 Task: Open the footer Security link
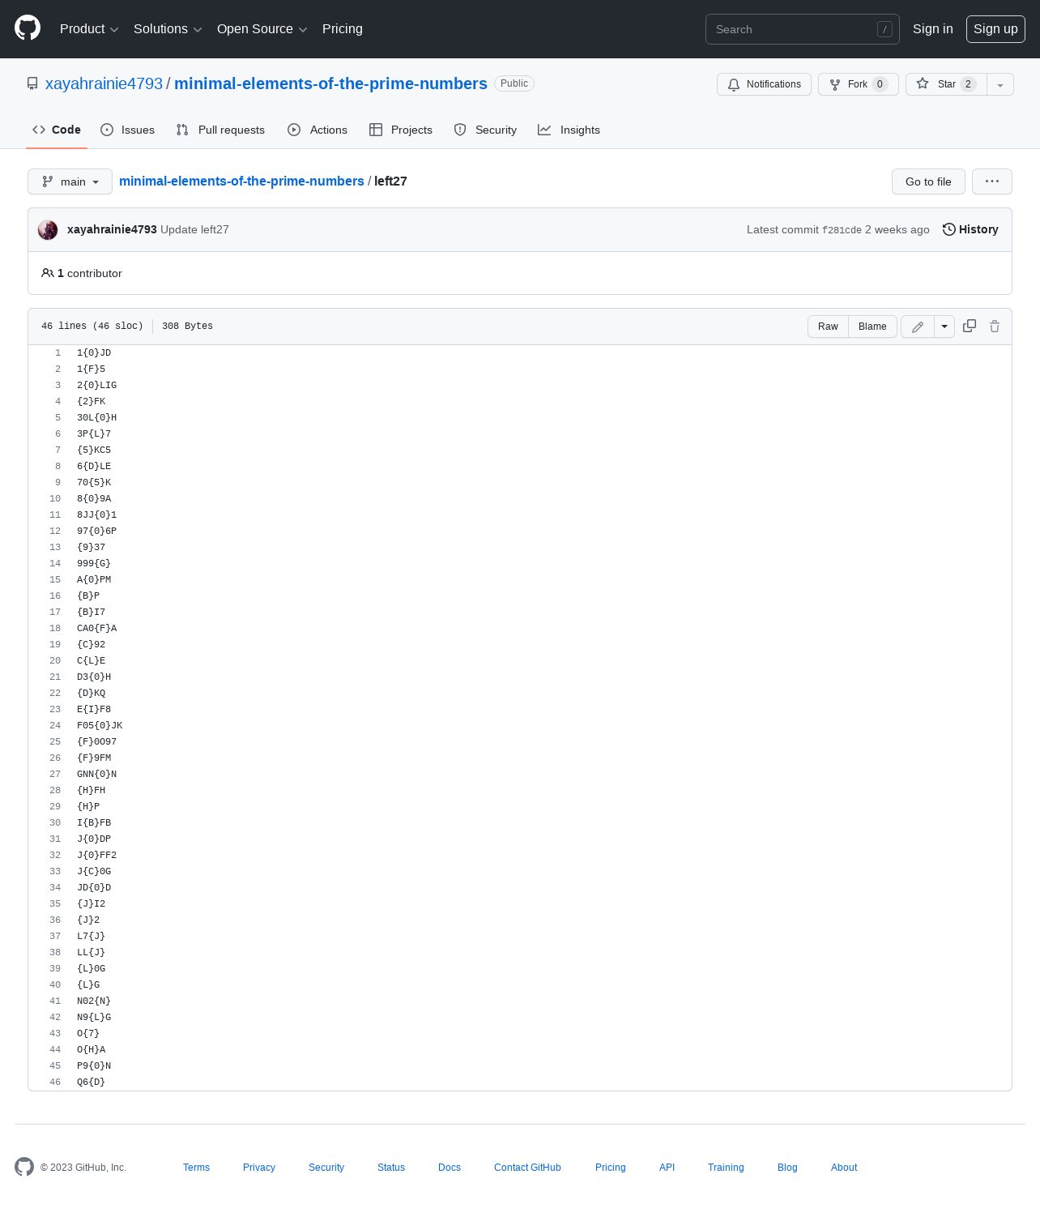tap(326, 1168)
